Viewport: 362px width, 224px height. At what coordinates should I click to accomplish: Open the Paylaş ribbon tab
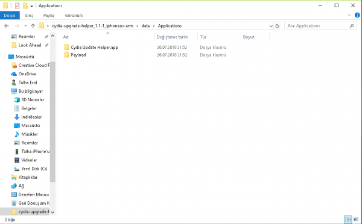pos(49,16)
